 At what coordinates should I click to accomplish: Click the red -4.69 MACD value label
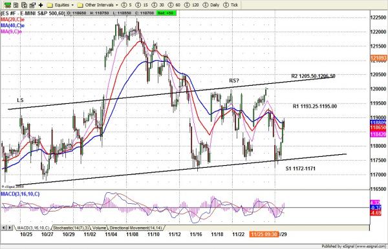376,214
